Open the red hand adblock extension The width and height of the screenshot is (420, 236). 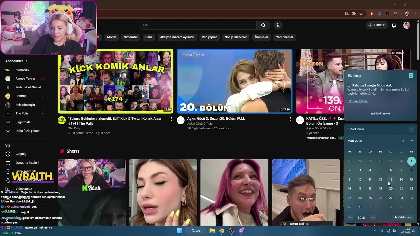[372, 14]
